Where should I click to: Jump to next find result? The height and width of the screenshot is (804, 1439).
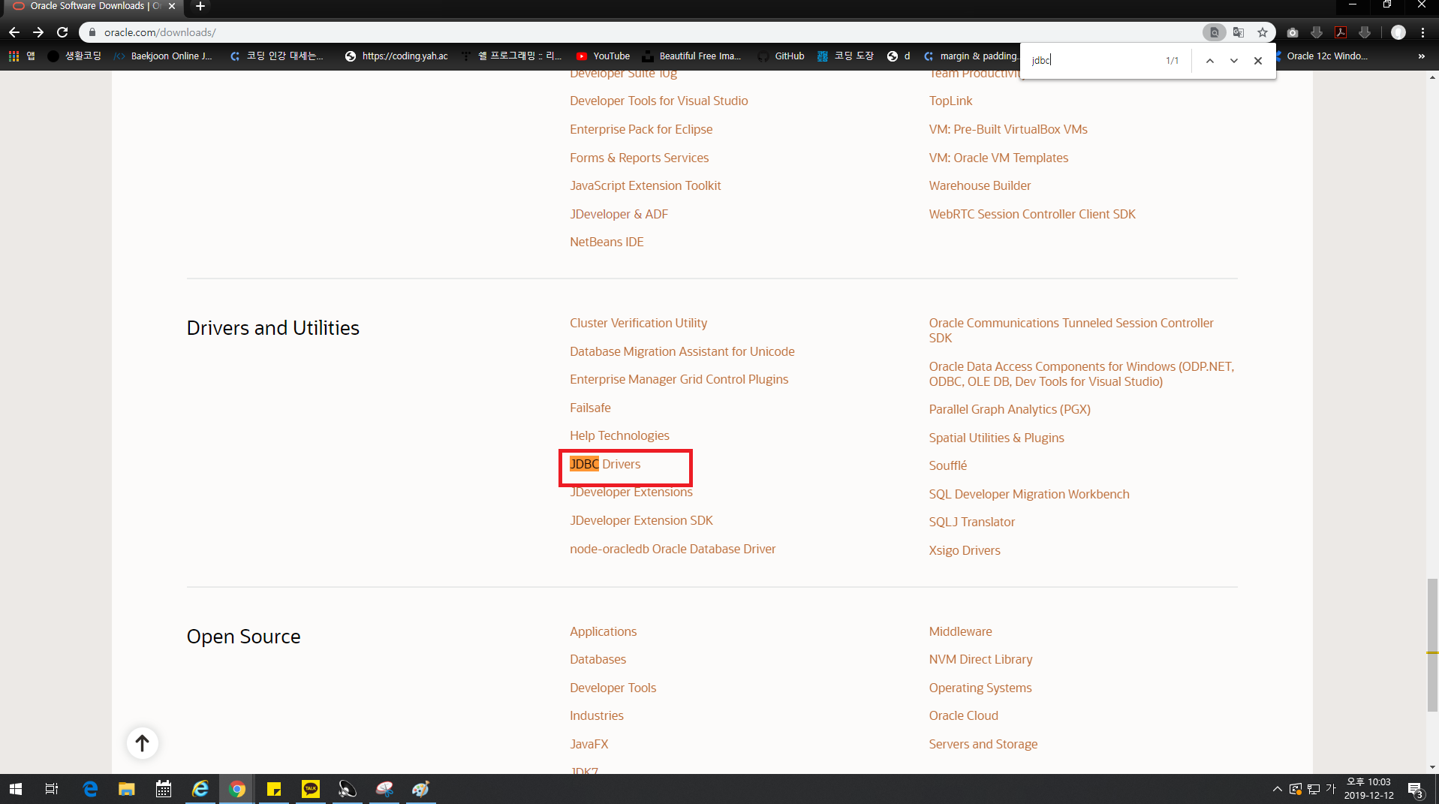tap(1234, 61)
